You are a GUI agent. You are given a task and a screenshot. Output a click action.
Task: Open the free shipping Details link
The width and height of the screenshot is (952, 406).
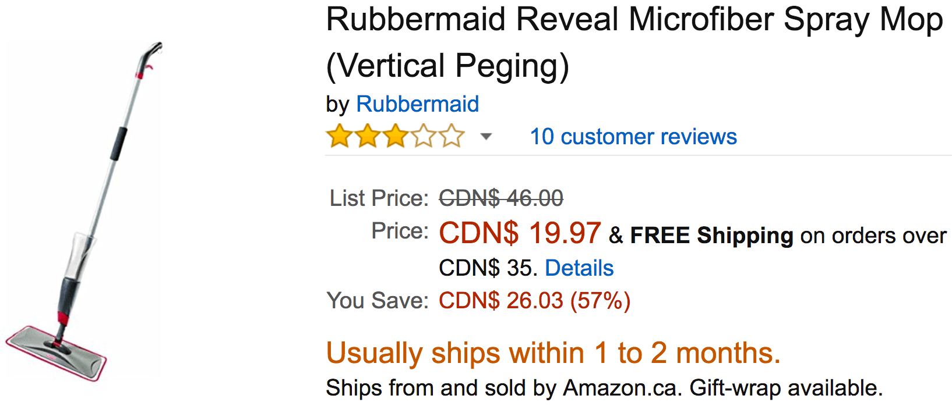579,268
